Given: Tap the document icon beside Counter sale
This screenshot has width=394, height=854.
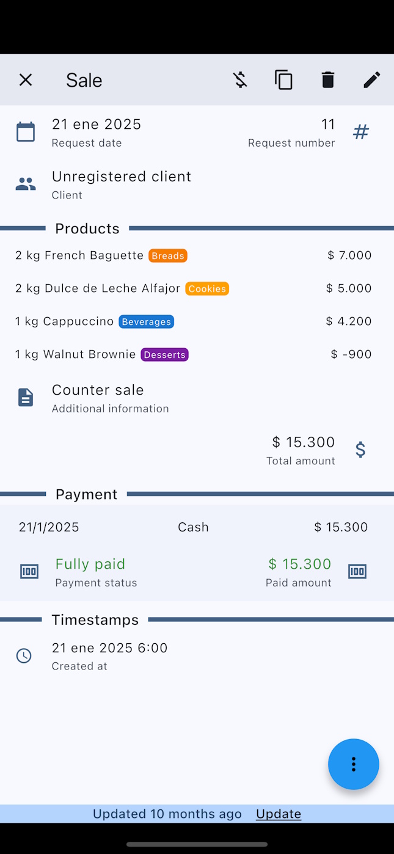Looking at the screenshot, I should 26,398.
